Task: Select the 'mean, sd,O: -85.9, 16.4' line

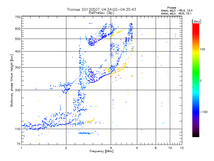Action: [x=177, y=10]
